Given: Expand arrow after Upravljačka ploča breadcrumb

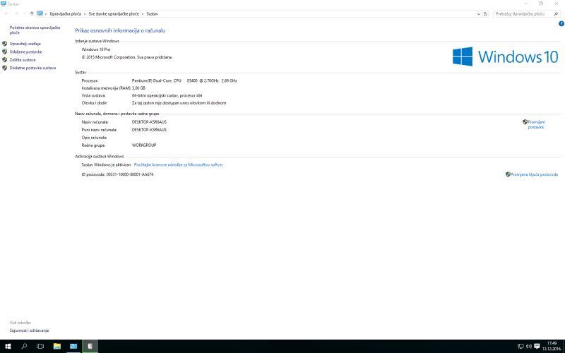Looking at the screenshot, I should point(85,13).
